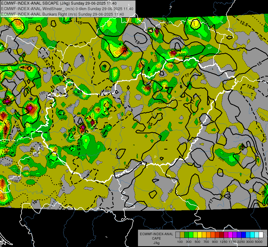Click the CAPE label in the legend
Screen dimensions: 268x247
(156, 238)
